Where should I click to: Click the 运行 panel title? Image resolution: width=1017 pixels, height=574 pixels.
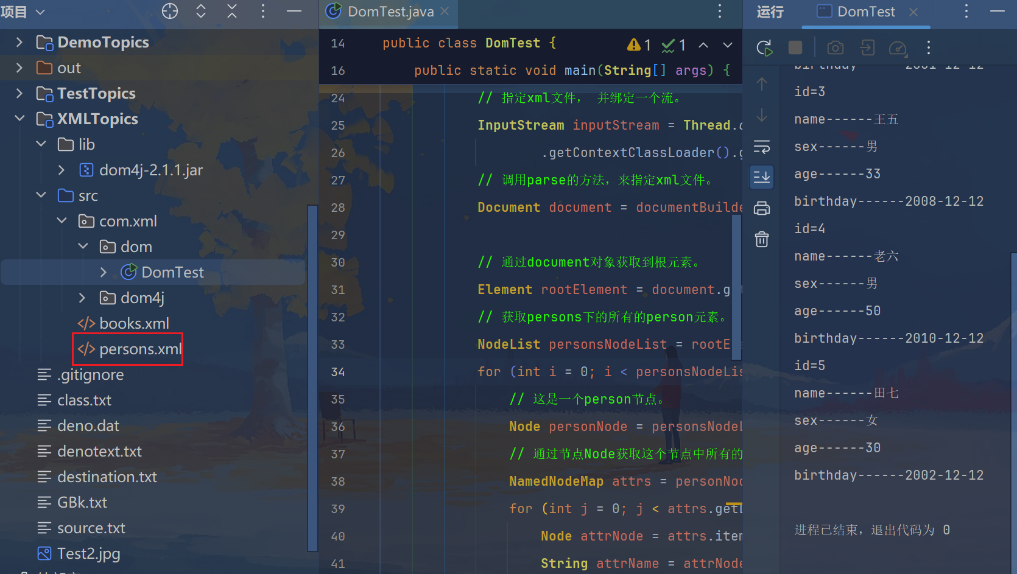click(770, 12)
